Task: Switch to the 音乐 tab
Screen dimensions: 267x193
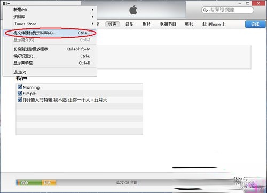Action: [129, 24]
